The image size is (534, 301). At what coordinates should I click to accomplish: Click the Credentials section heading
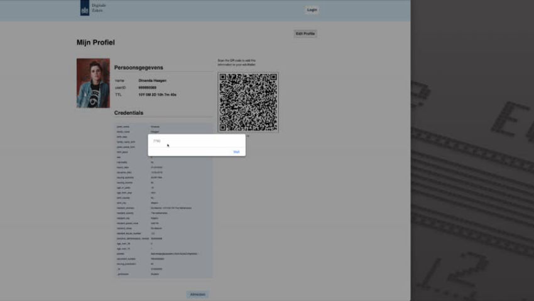(129, 113)
